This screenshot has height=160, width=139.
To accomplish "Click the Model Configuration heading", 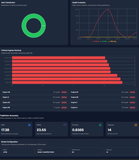I will click(x=9, y=142).
